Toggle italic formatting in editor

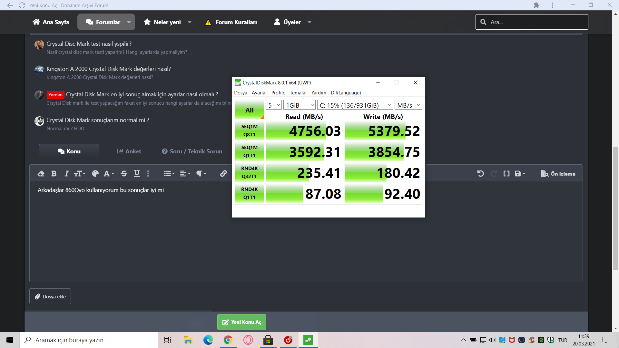tap(66, 174)
